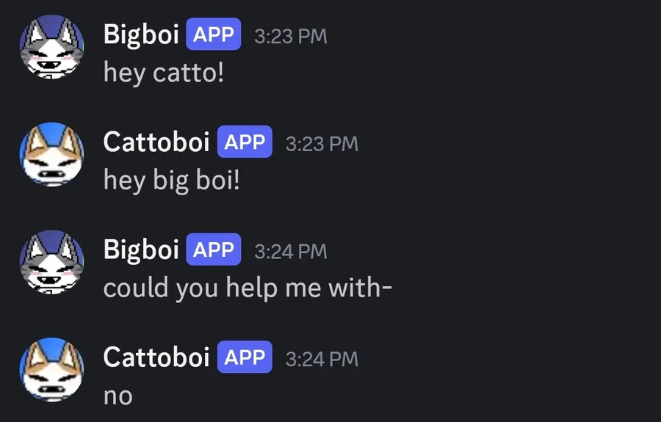The height and width of the screenshot is (422, 661).
Task: Click the APP badge on Bigboi's first message
Action: pyautogui.click(x=213, y=34)
